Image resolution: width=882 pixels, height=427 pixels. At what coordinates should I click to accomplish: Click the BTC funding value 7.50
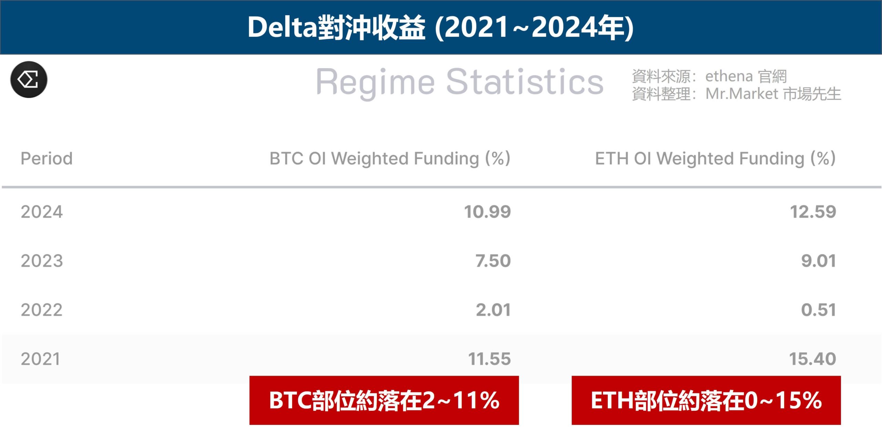493,261
